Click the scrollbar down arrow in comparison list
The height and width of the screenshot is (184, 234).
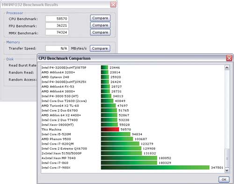[227, 170]
